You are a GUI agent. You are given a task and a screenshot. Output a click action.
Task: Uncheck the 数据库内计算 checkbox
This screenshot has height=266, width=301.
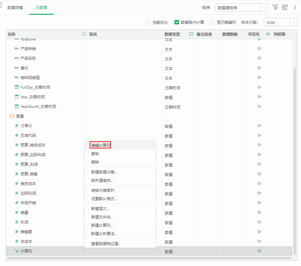pyautogui.click(x=177, y=22)
